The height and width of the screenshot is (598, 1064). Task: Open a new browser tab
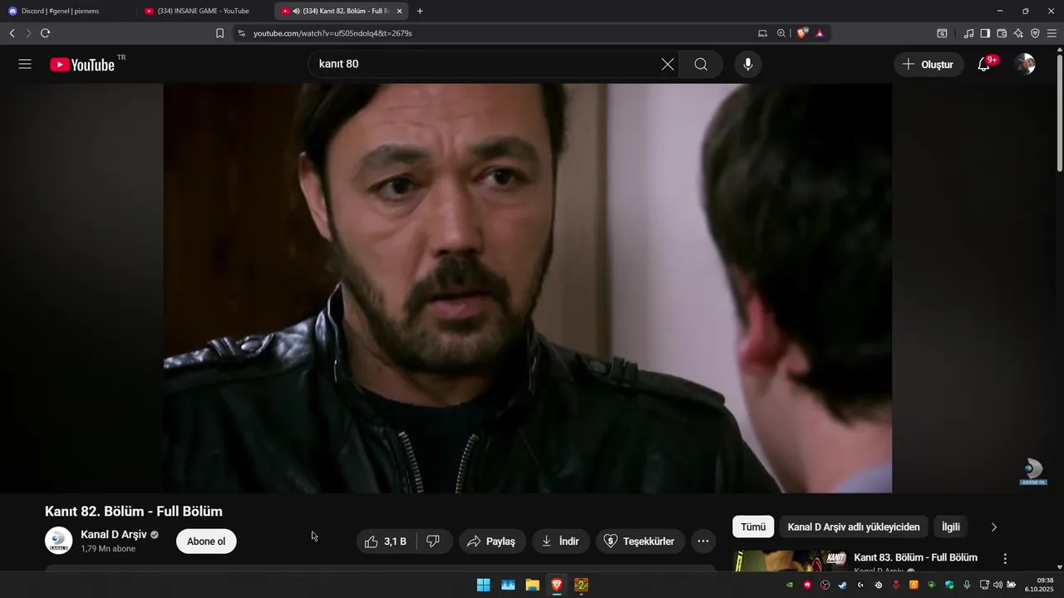click(x=420, y=11)
